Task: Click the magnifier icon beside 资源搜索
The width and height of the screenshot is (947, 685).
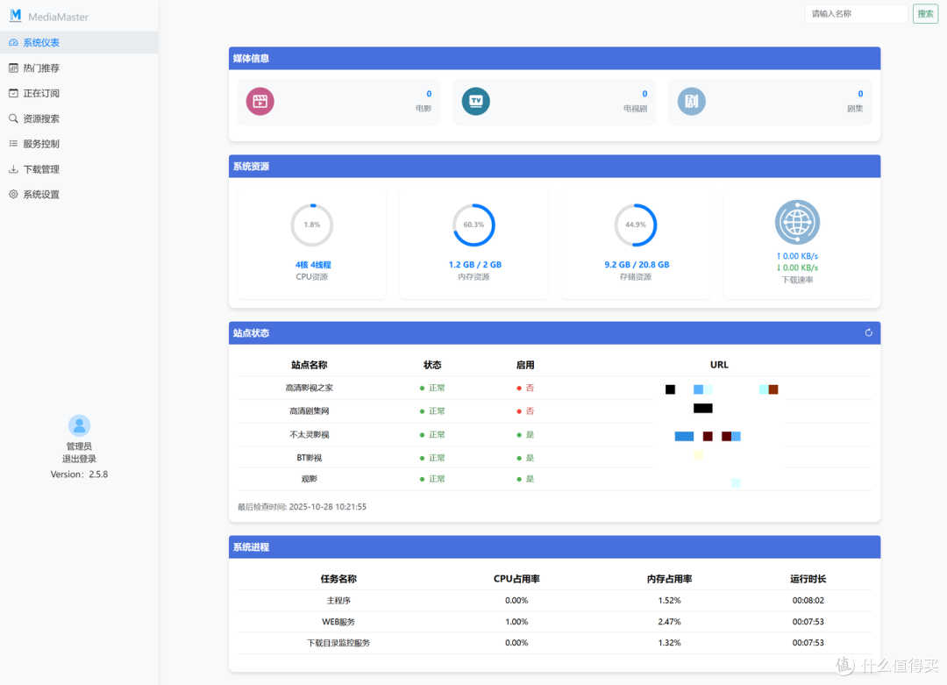Action: tap(13, 118)
